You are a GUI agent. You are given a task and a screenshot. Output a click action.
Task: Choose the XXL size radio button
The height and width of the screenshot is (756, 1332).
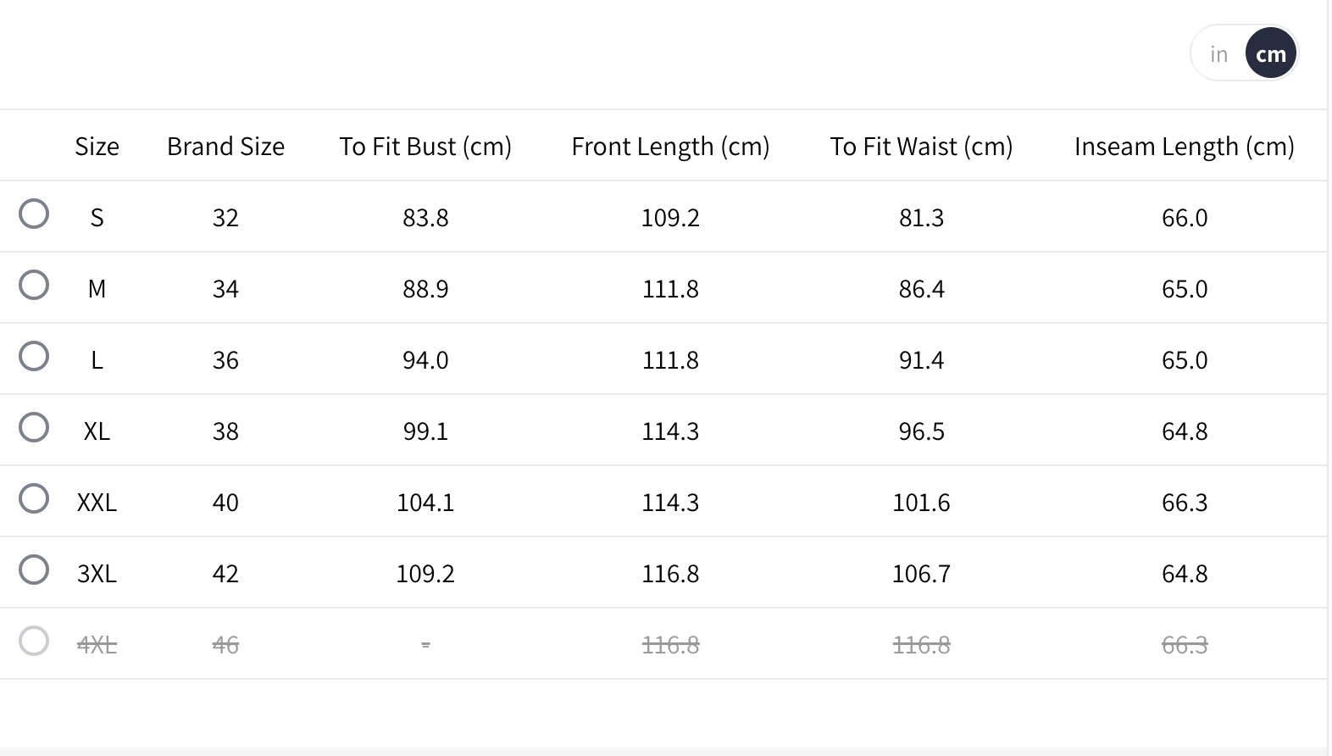(x=34, y=498)
